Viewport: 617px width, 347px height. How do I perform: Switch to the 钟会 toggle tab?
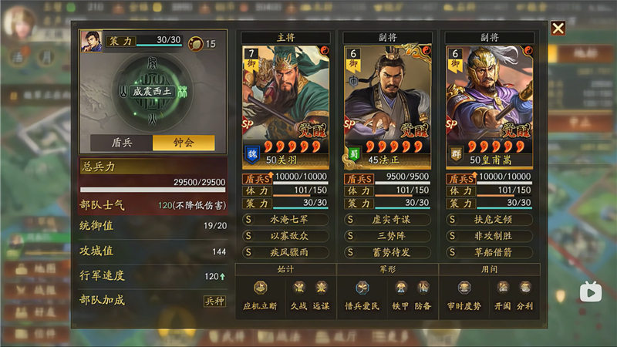[184, 143]
